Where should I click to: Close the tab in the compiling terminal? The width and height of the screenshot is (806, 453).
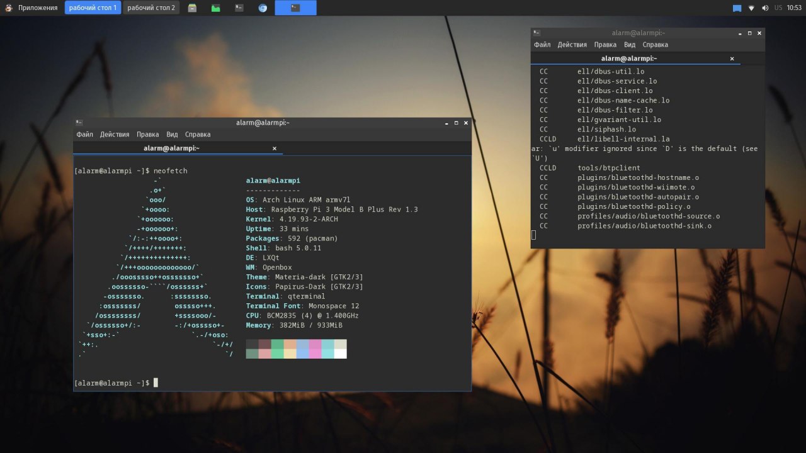tap(732, 59)
